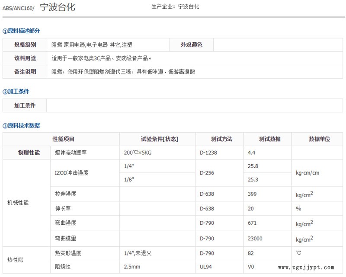Image resolution: width=346 pixels, height=277 pixels.
Task: Select the kg/cm² unit in 拉伸强度 row
Action: point(304,194)
